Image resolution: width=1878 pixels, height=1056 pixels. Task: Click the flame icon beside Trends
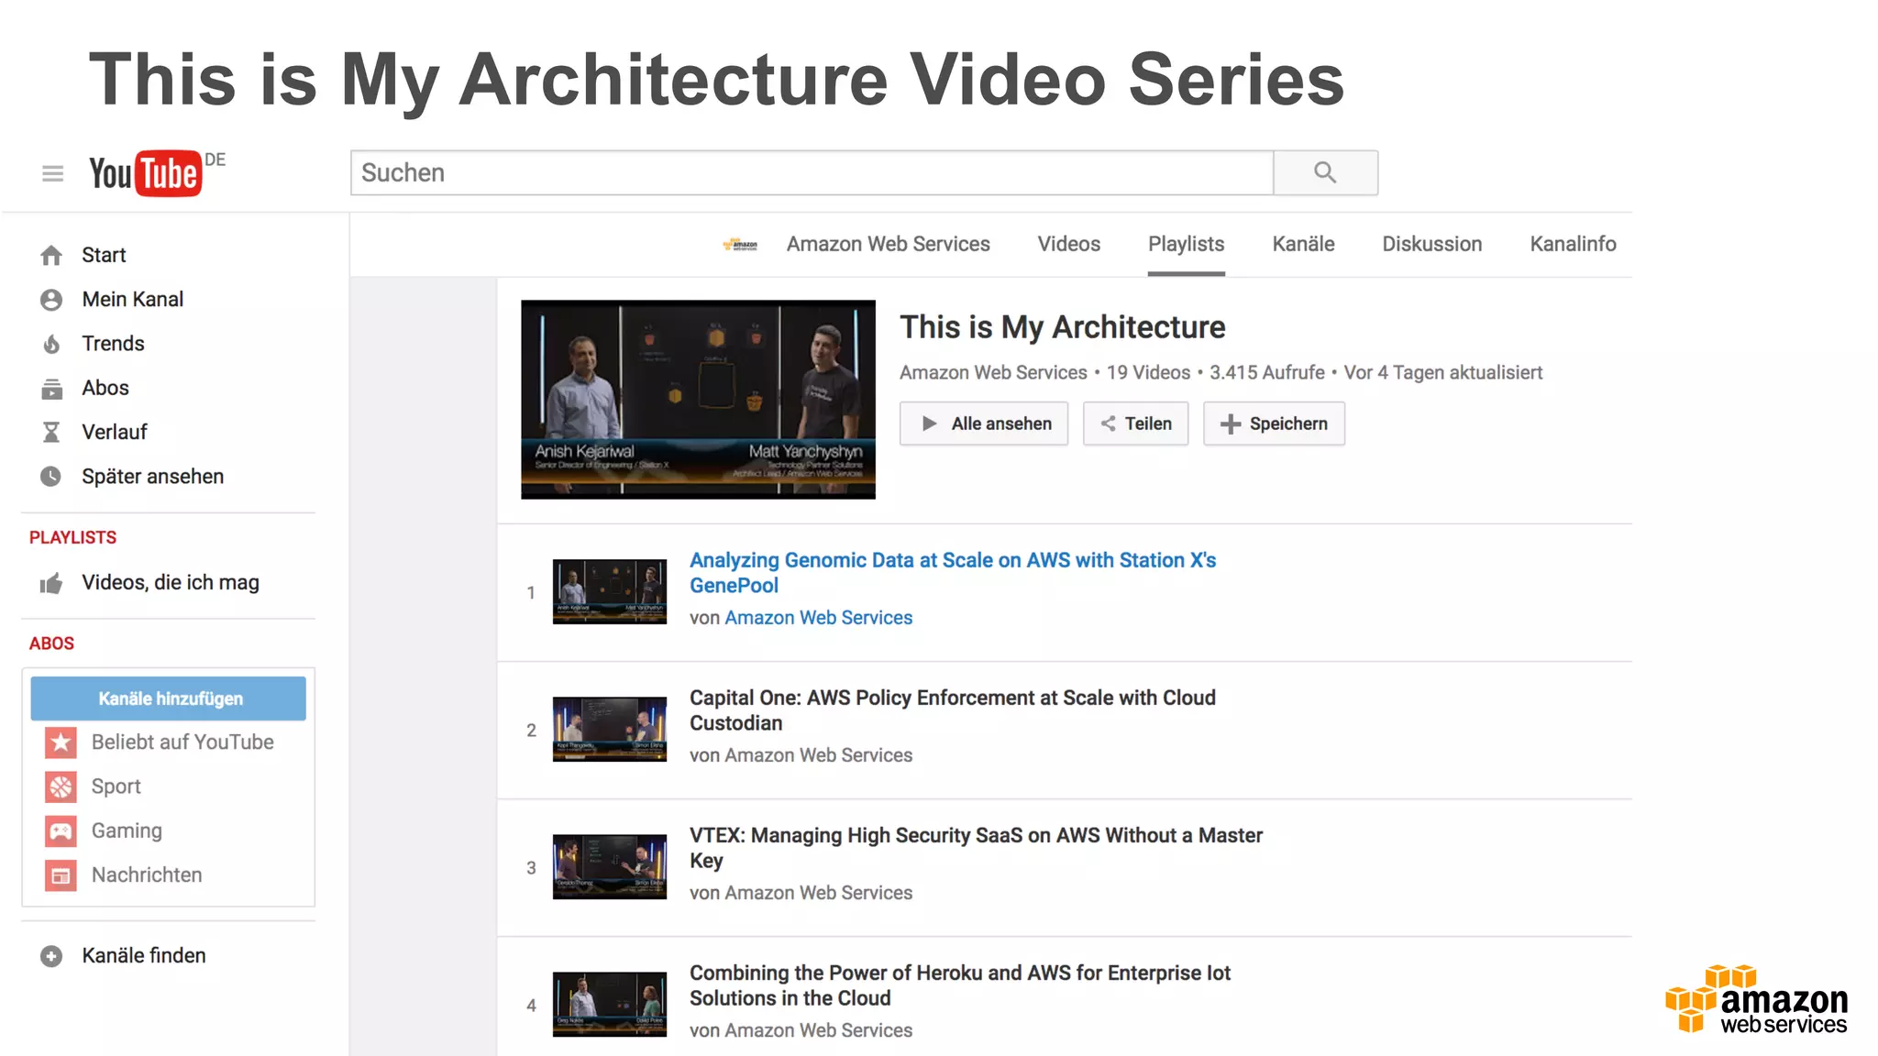[51, 344]
